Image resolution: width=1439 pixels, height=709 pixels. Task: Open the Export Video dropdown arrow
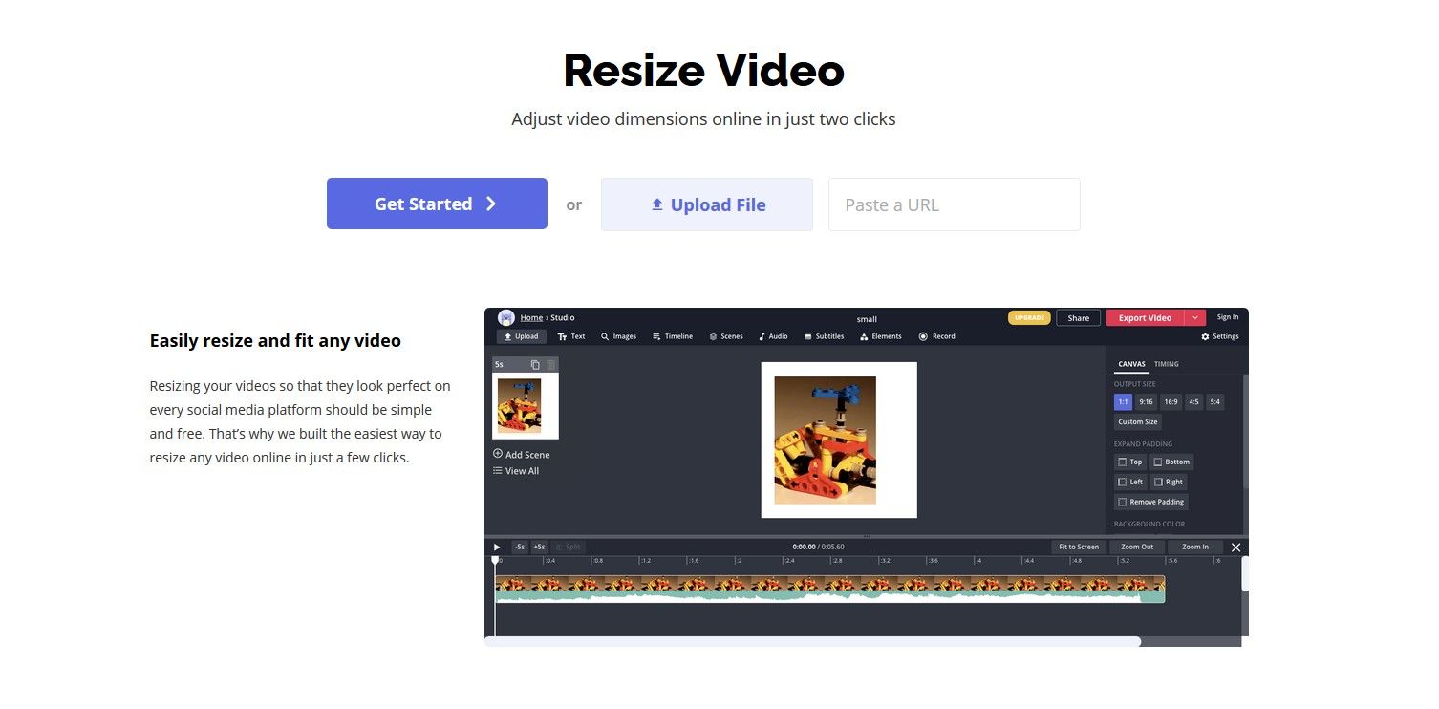[1196, 318]
